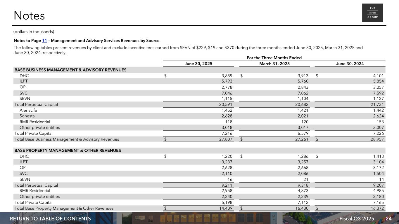Viewport: 399px width, 224px height.
Task: Click the 28,957 total value
Action: click(376, 139)
